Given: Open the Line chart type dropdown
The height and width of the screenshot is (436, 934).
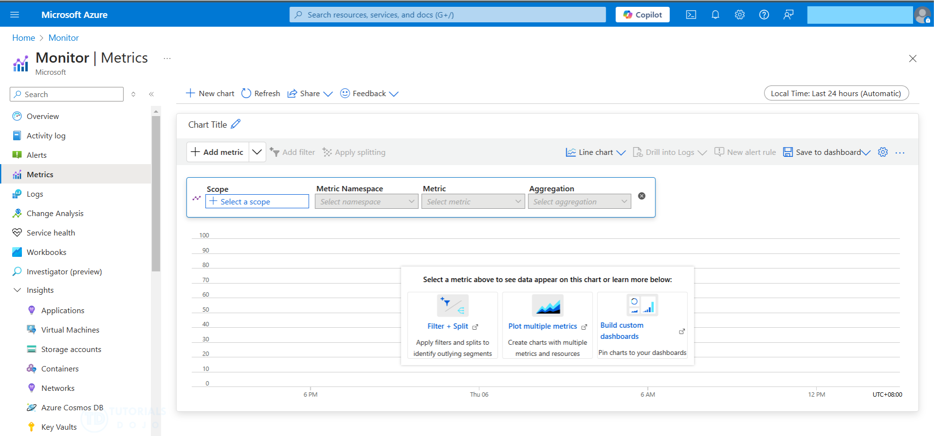Looking at the screenshot, I should [595, 152].
